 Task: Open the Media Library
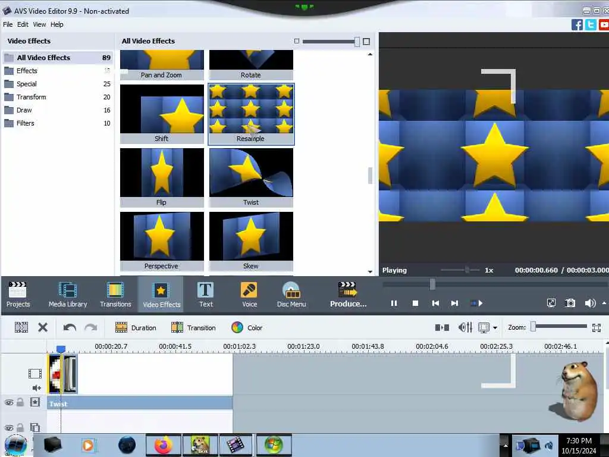[68, 294]
